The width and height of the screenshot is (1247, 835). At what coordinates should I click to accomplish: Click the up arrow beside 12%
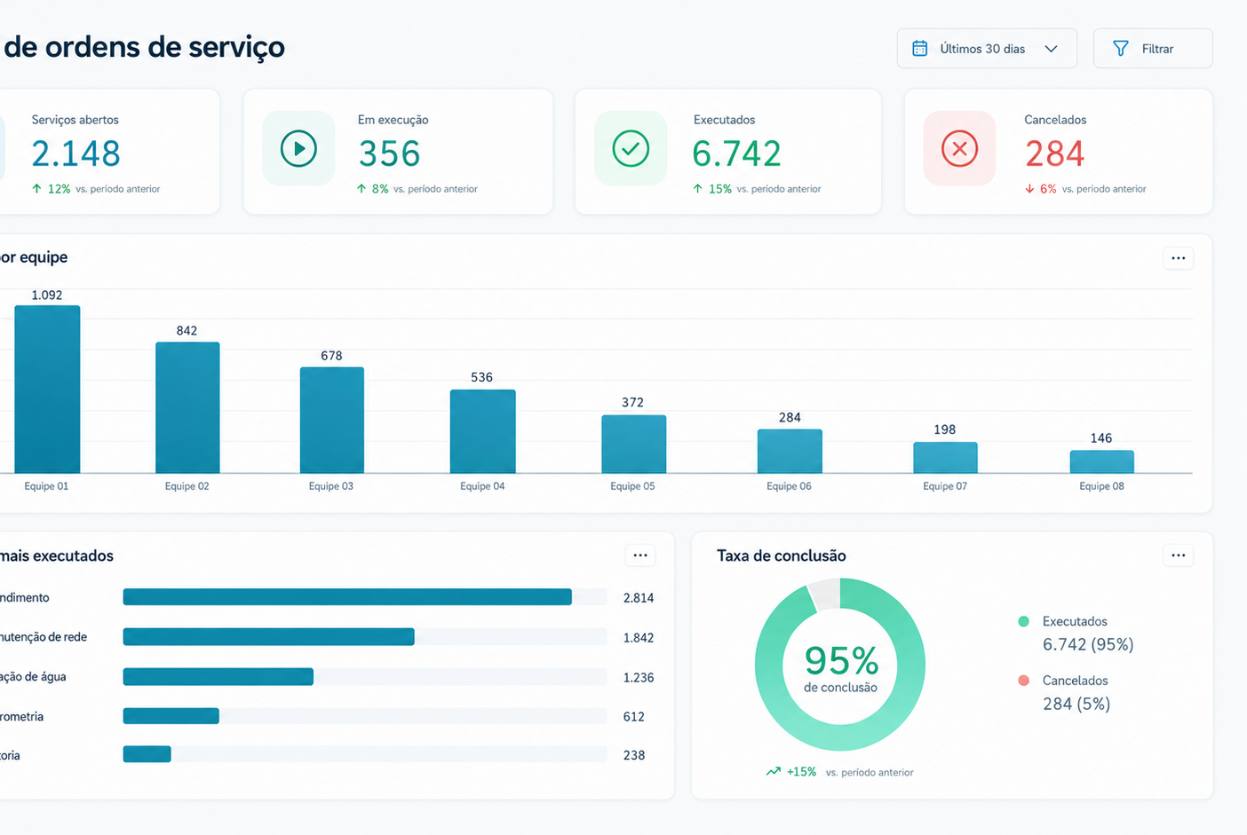(x=36, y=189)
